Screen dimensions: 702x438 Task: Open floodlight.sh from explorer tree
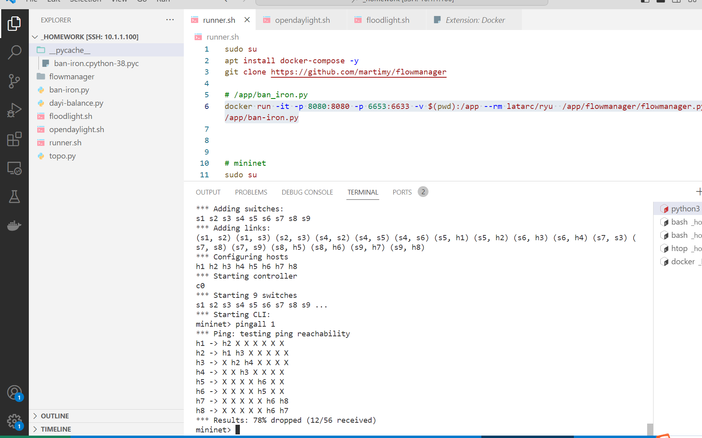(106, 116)
